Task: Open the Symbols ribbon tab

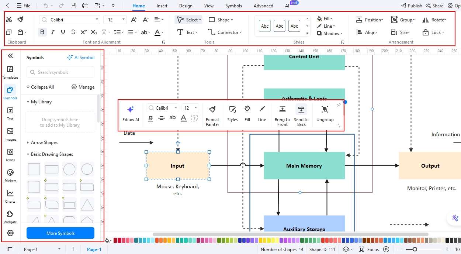Action: click(x=233, y=6)
